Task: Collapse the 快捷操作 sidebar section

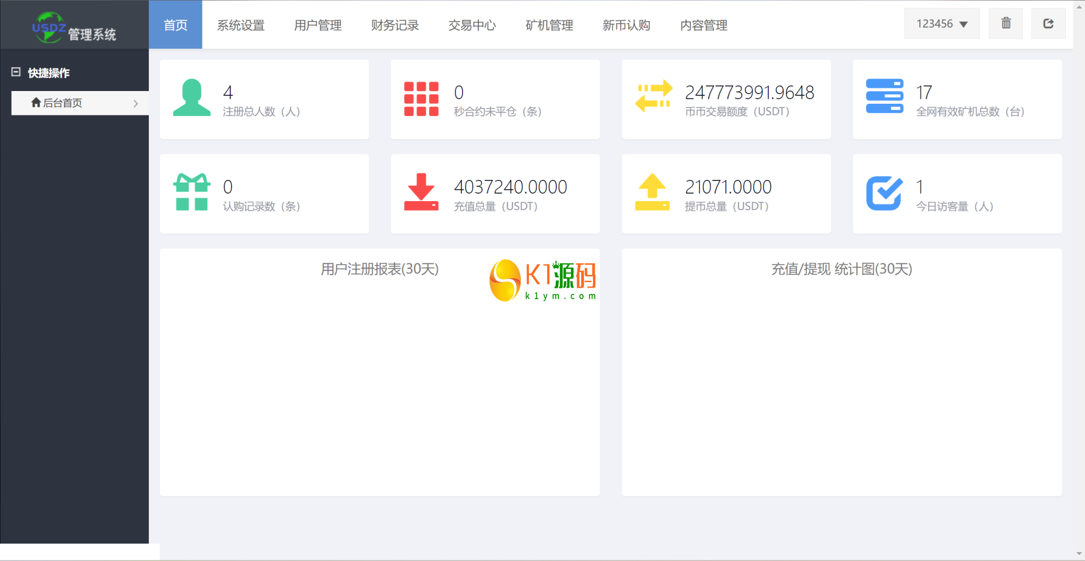Action: point(16,72)
